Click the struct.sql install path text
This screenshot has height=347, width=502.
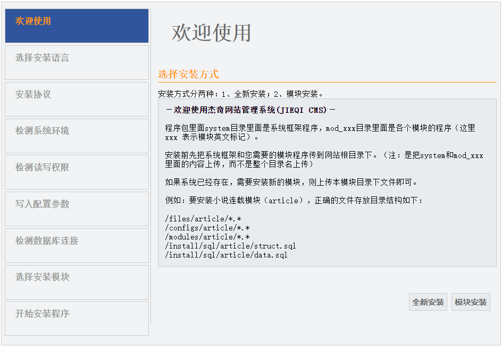click(230, 246)
